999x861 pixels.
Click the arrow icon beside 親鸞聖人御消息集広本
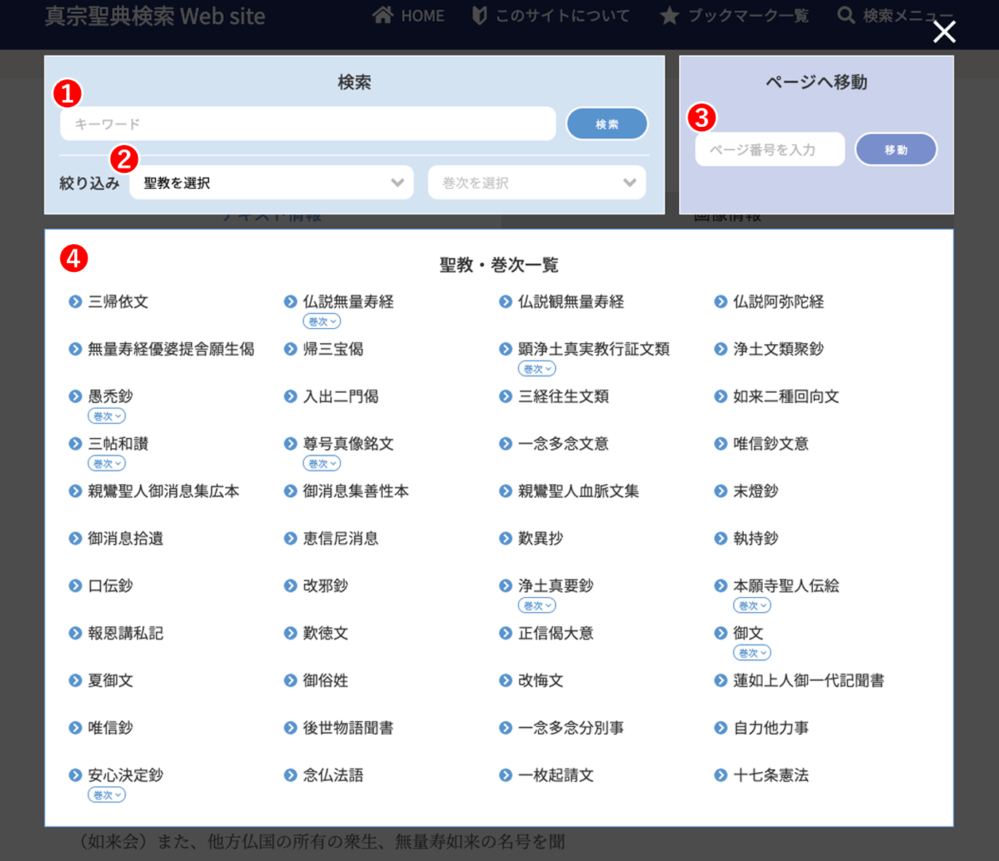pos(75,491)
